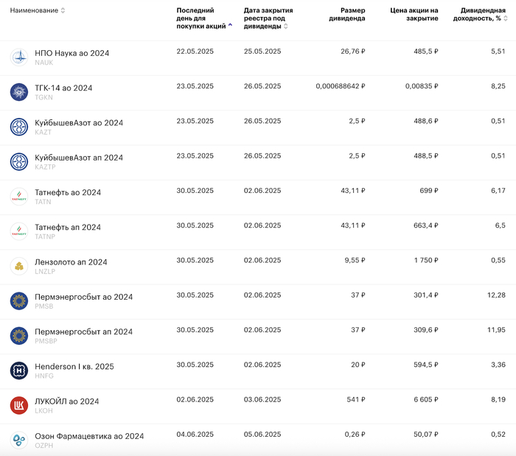The width and height of the screenshot is (516, 456).
Task: Click the Дивидендная доходность column header
Action: [x=482, y=15]
